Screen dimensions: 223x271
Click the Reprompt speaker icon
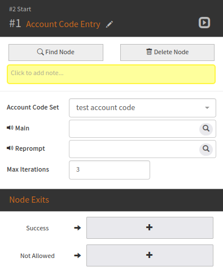(x=10, y=148)
